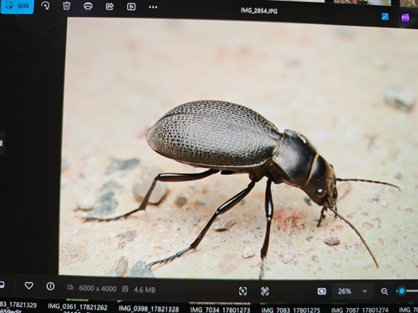Open the three-dot more options menu

tap(153, 8)
